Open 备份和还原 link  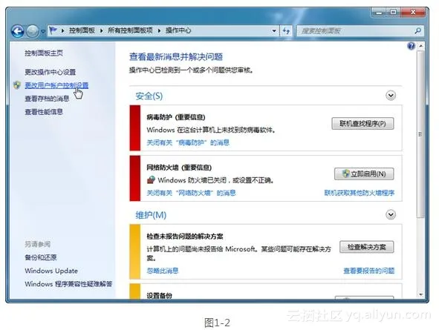tap(41, 257)
